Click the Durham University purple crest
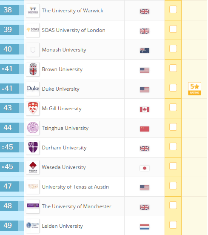 click(33, 148)
